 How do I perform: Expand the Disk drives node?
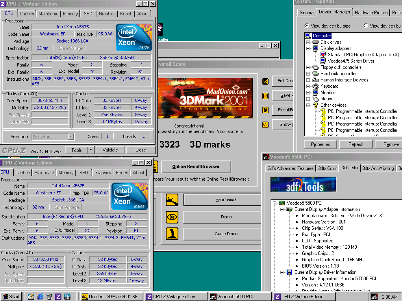coord(308,42)
